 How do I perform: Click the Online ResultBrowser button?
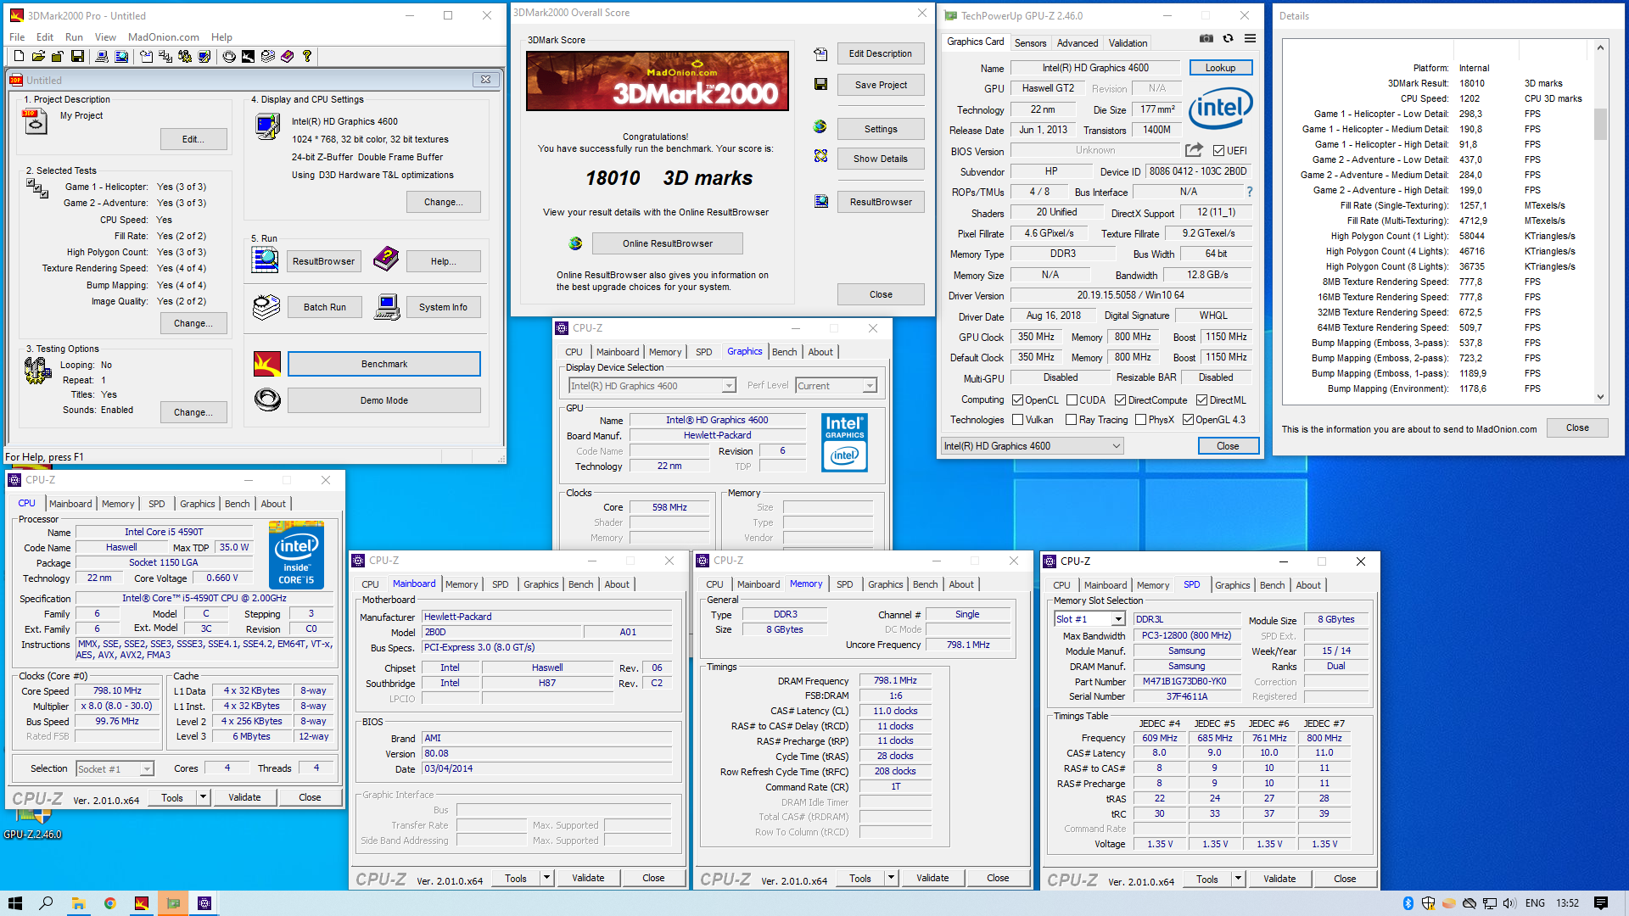[668, 243]
